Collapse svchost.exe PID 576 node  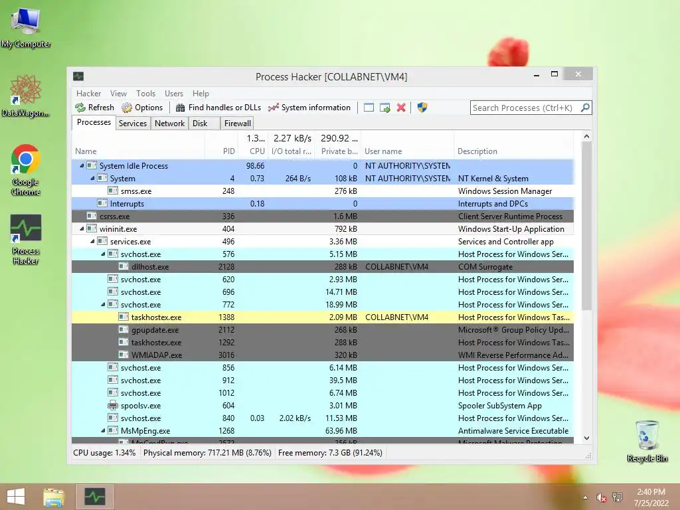[103, 254]
